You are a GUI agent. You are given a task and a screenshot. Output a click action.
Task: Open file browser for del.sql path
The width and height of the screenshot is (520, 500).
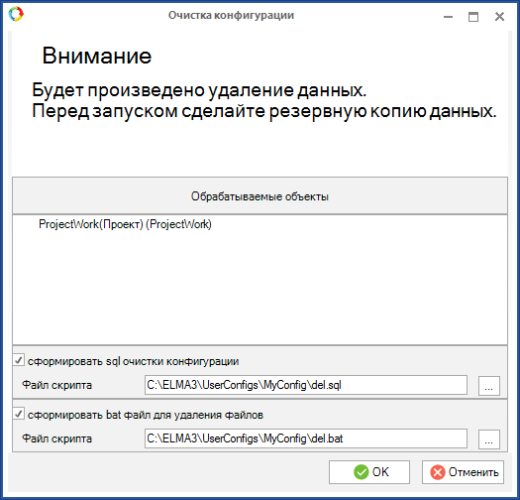point(489,386)
